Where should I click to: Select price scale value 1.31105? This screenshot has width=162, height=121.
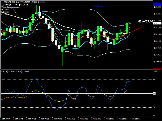pos(157,41)
